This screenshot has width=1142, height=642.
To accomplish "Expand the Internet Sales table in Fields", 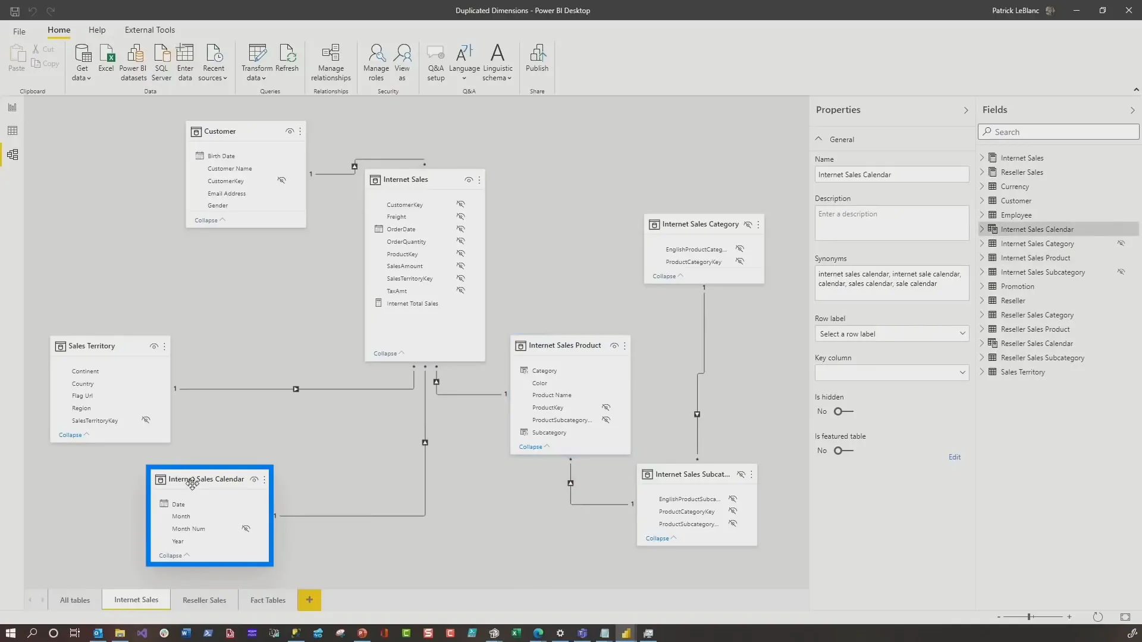I will (981, 158).
